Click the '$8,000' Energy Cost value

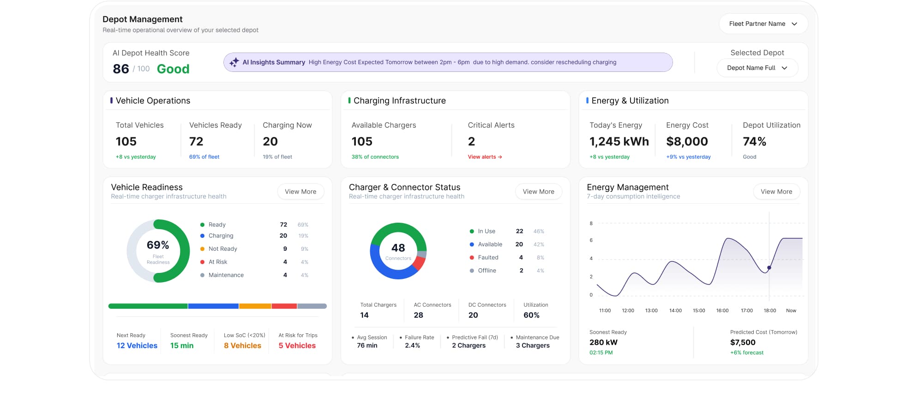[687, 142]
